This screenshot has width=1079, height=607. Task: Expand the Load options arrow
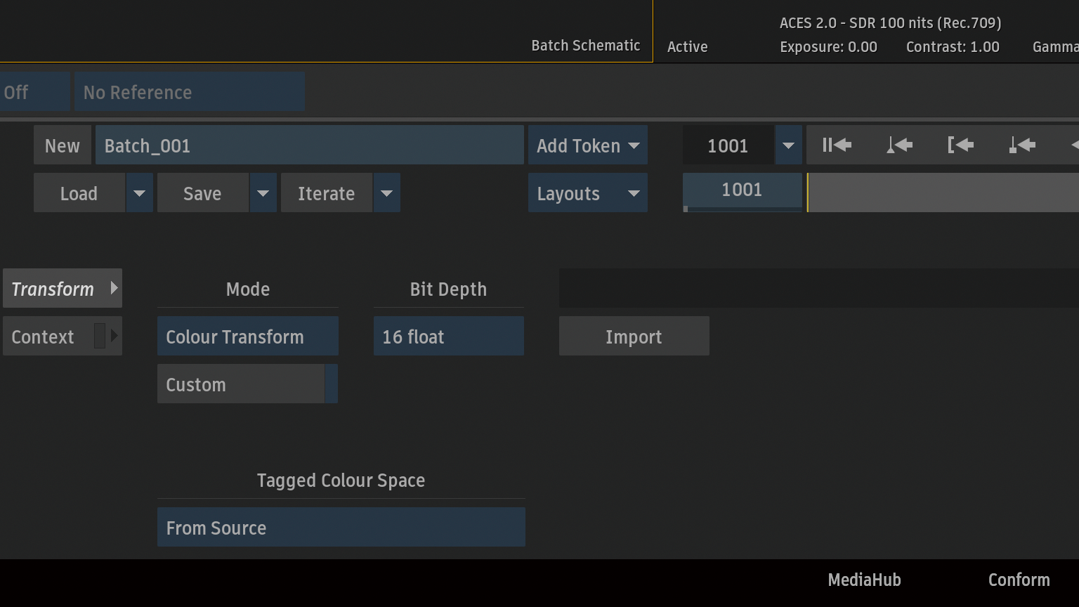pos(139,193)
